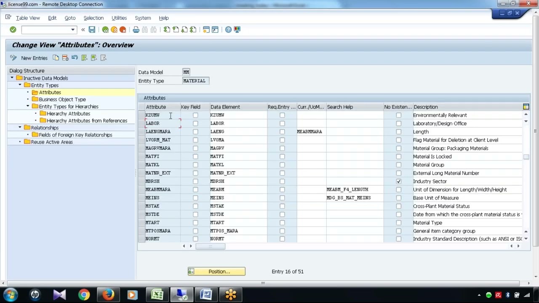The image size is (539, 303).
Task: Open the Table View menu
Action: click(x=28, y=18)
